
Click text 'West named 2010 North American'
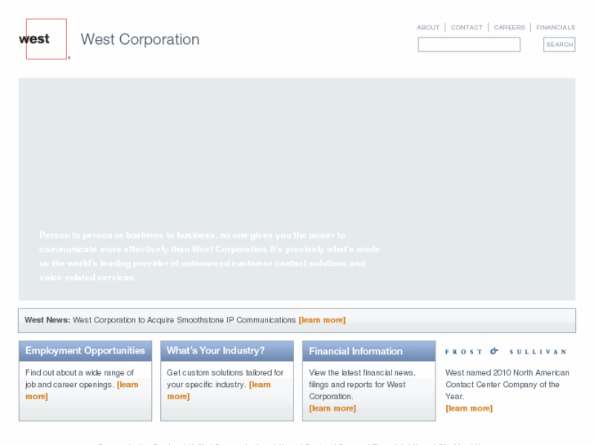507,372
